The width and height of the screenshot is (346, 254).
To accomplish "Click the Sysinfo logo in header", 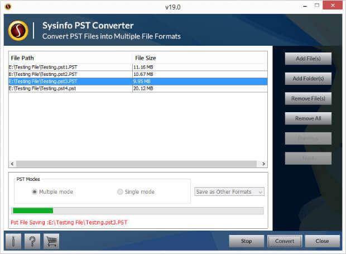I will click(x=18, y=31).
